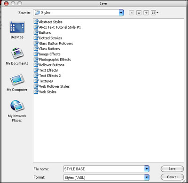This screenshot has height=183, width=188.
Task: Open the View menu dropdown
Action: coord(155,13)
